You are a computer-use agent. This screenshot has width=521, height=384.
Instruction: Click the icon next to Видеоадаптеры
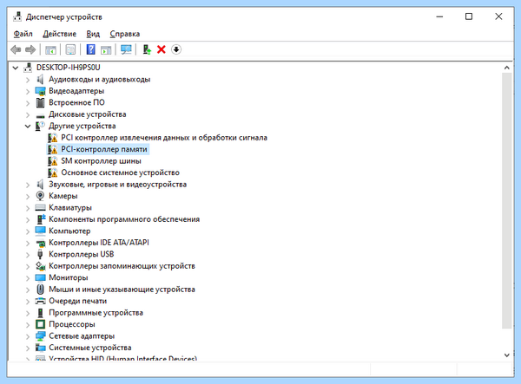coord(40,91)
